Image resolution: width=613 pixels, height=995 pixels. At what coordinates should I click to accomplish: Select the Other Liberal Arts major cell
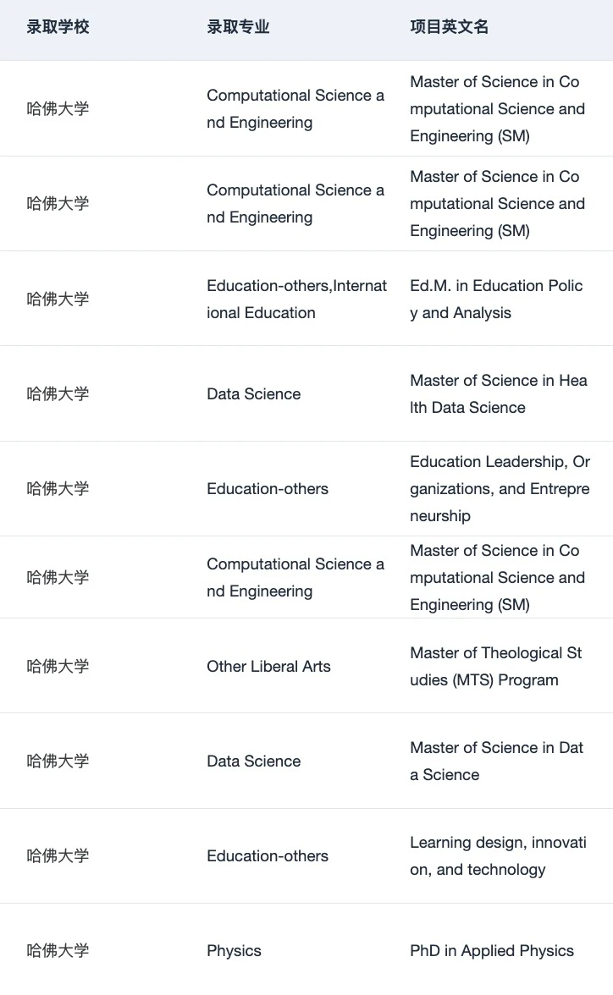click(268, 667)
